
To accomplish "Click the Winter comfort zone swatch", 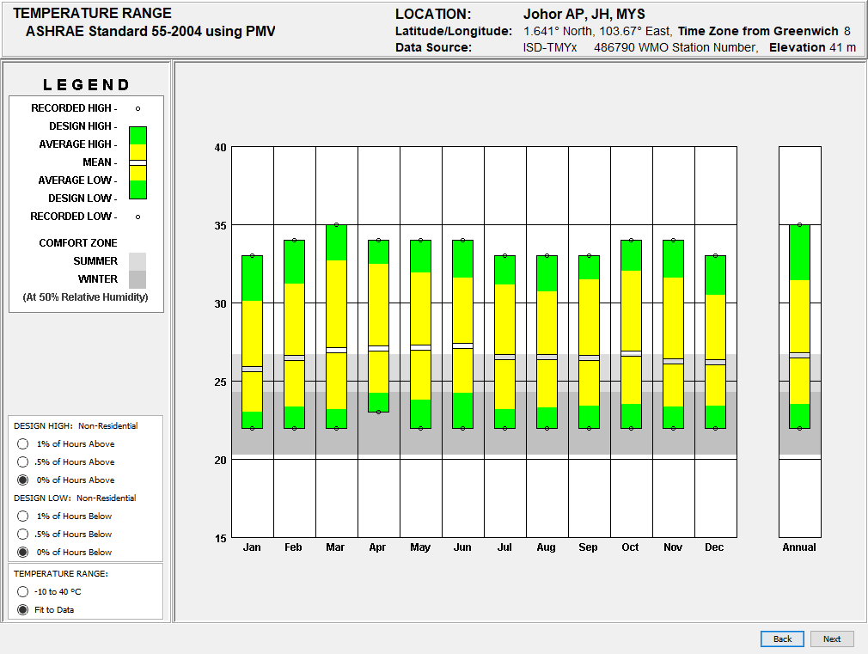I will [138, 279].
